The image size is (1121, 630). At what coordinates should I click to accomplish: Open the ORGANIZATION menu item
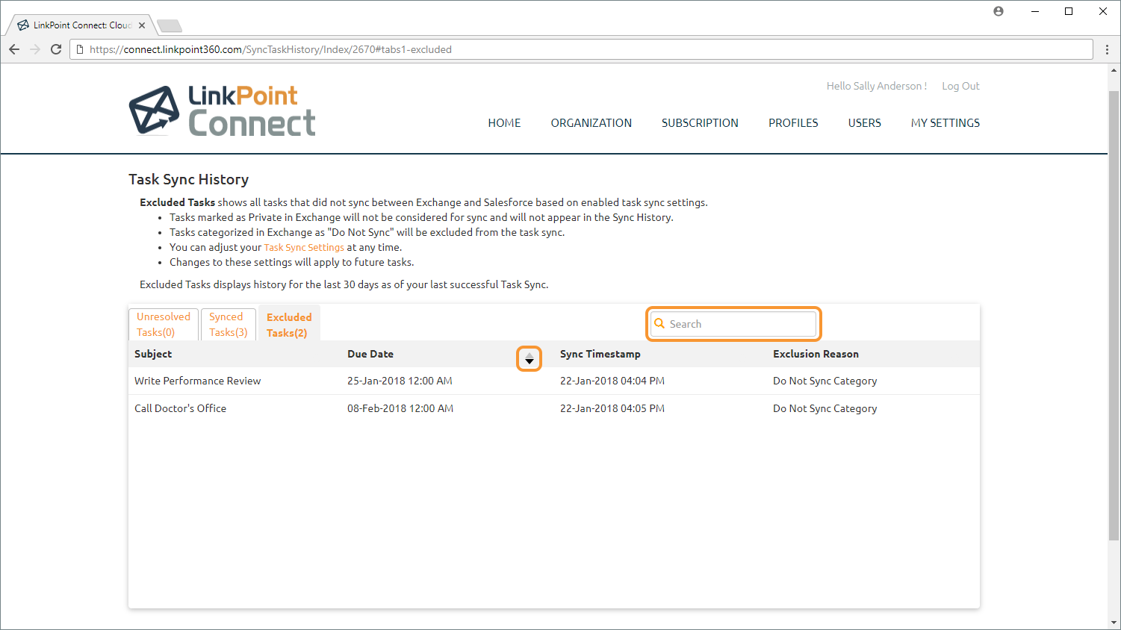coord(591,123)
